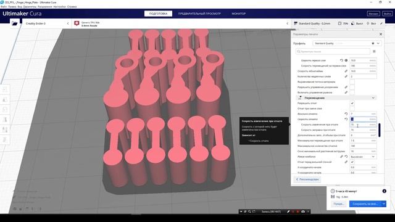395x222 pixels.
Task: Click the support off icon in header
Action: click(x=353, y=23)
